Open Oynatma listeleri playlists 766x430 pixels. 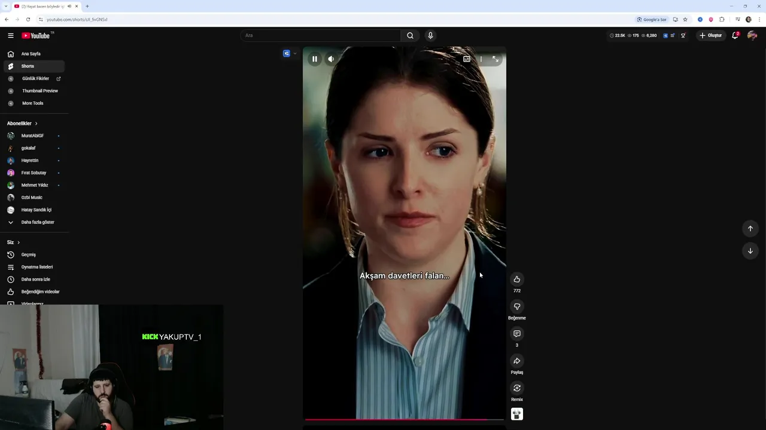coord(35,267)
